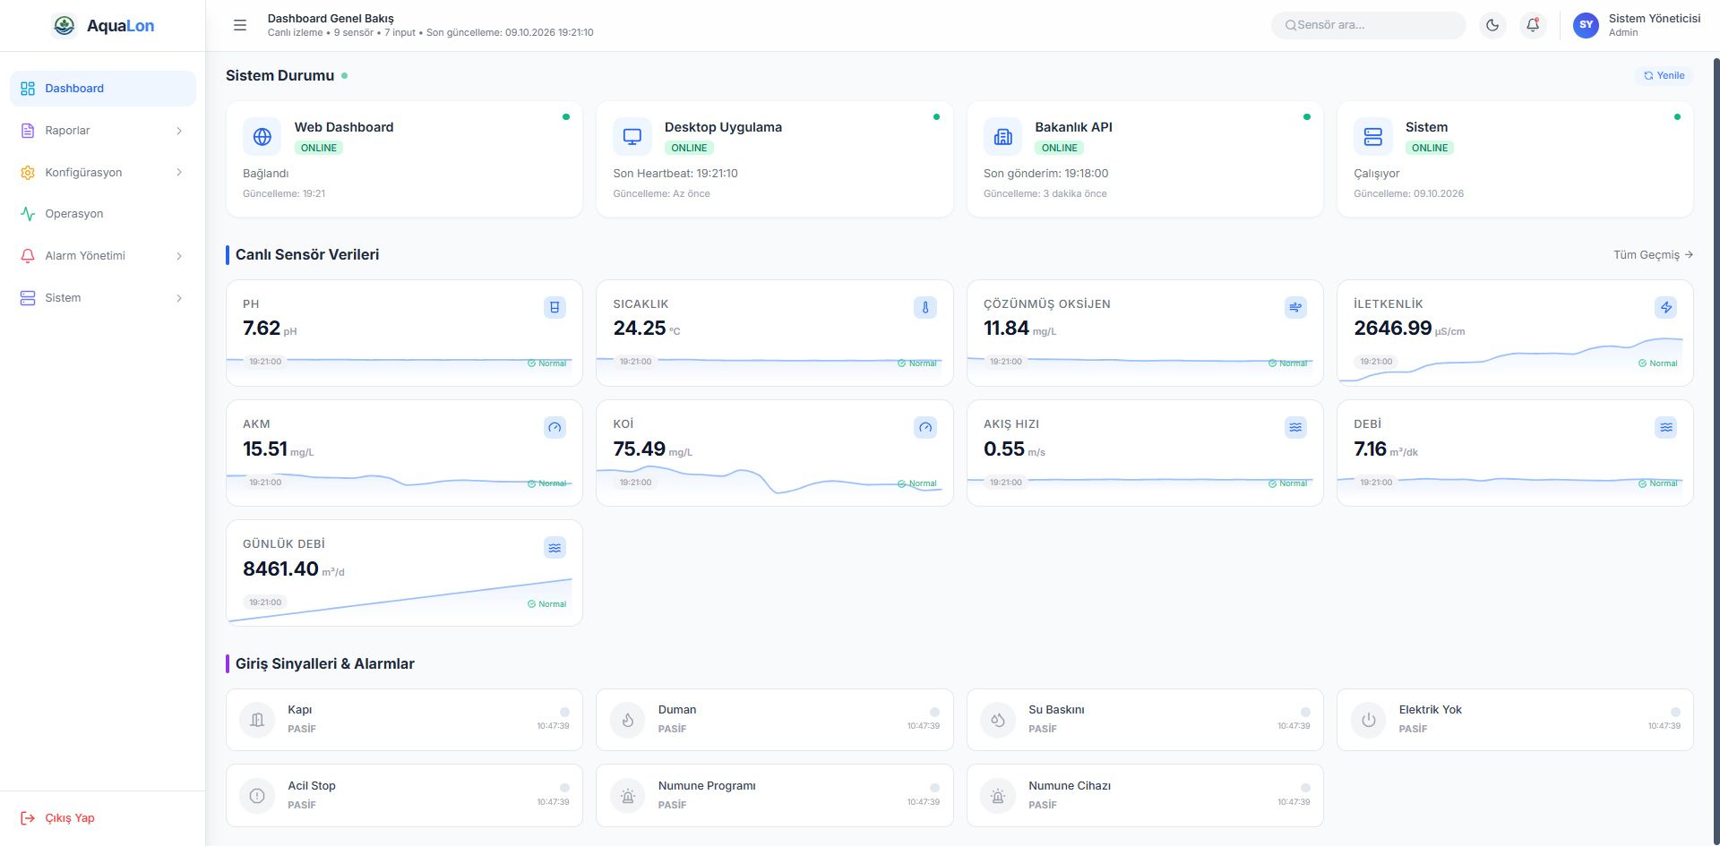Image resolution: width=1720 pixels, height=846 pixels.
Task: Click the AKM gauge icon
Action: pos(555,427)
